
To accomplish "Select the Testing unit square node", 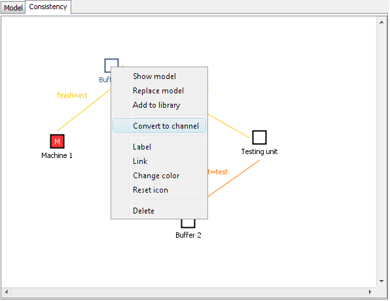I will [259, 137].
